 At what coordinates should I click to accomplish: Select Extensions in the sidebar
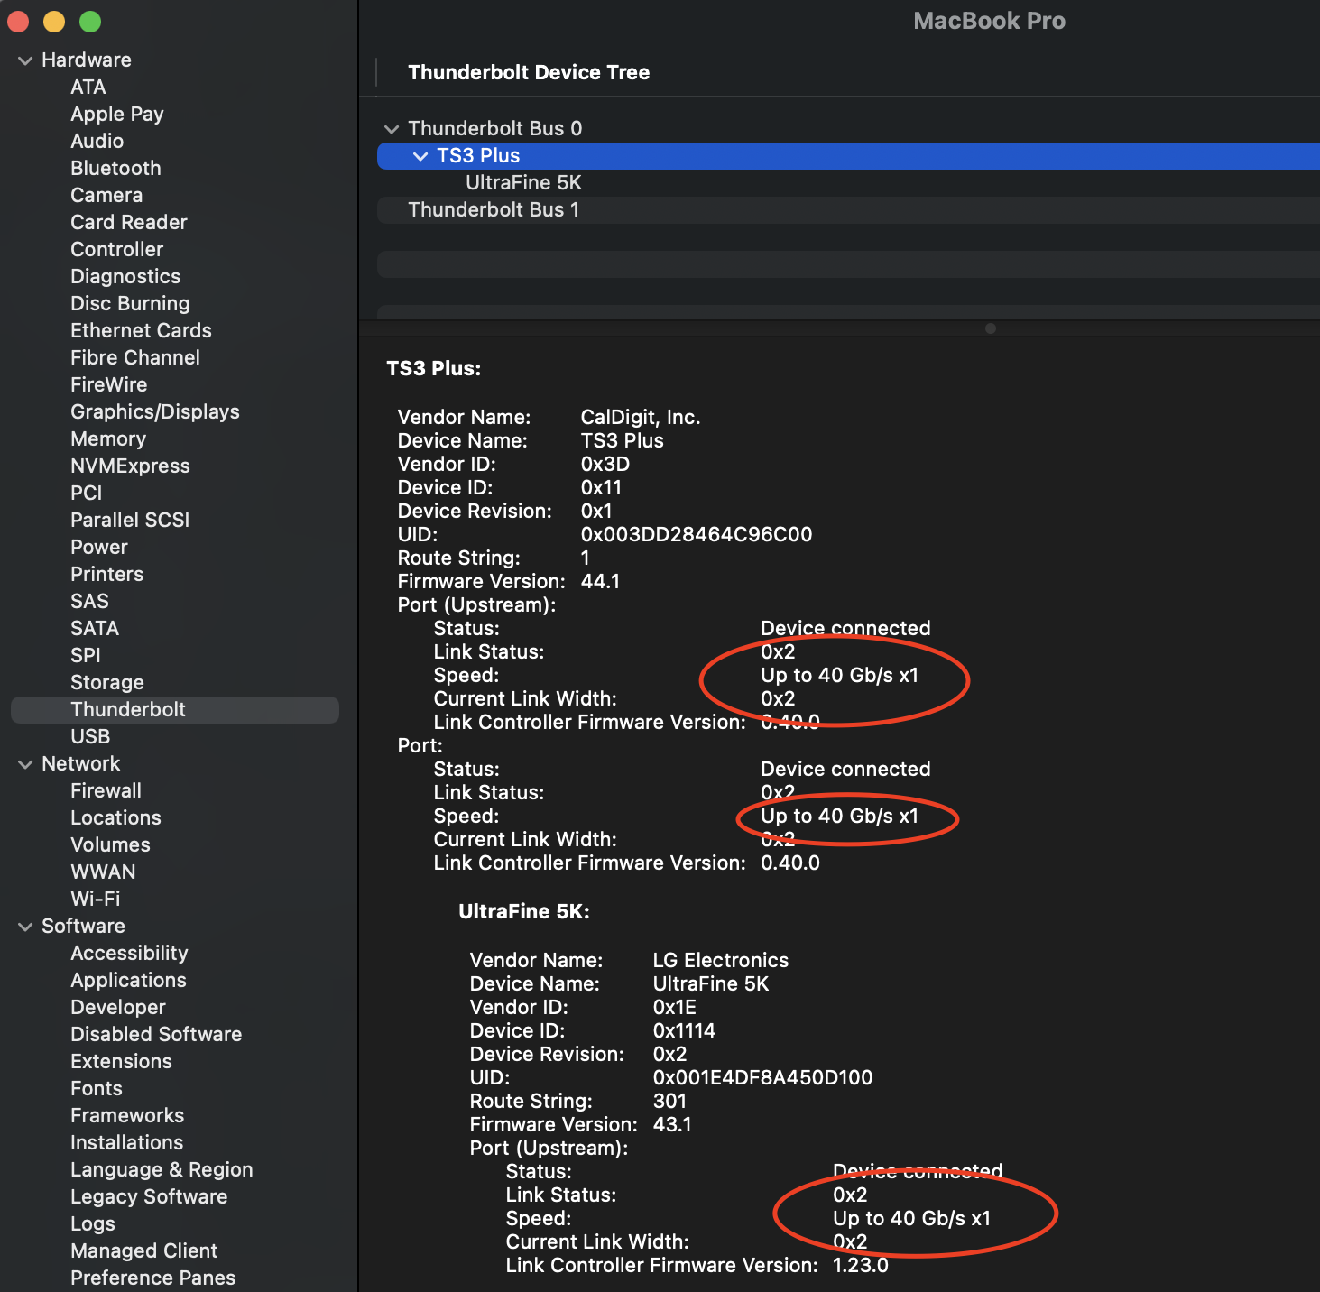(x=122, y=1061)
